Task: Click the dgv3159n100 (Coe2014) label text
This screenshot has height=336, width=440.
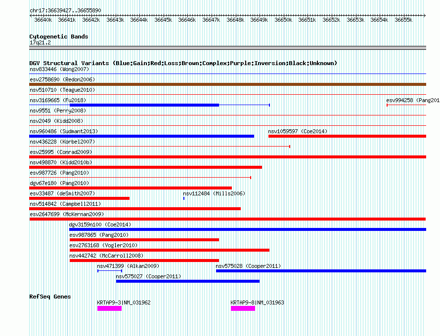Action: [x=100, y=224]
